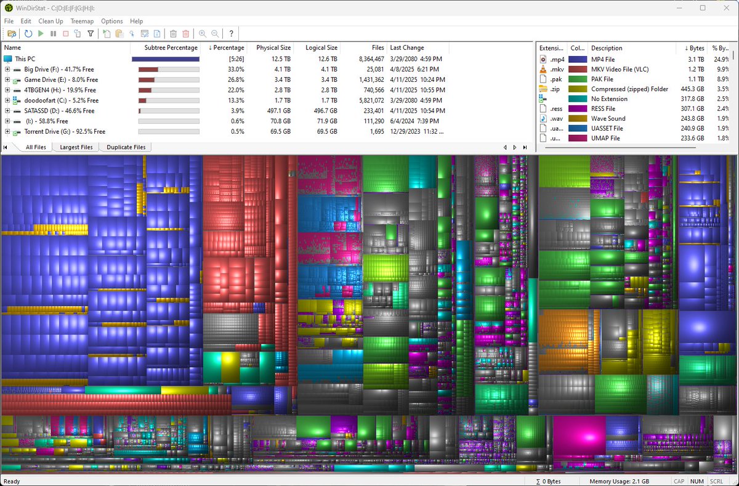This screenshot has width=739, height=486.
Task: Click the green Resume play icon
Action: (x=41, y=34)
